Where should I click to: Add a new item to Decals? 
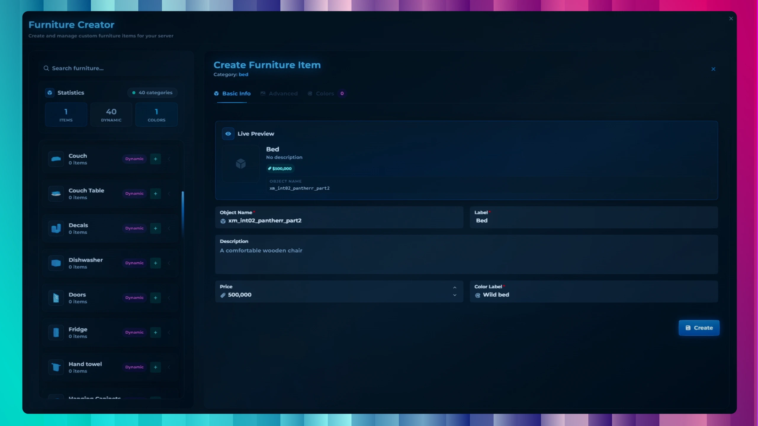click(155, 228)
